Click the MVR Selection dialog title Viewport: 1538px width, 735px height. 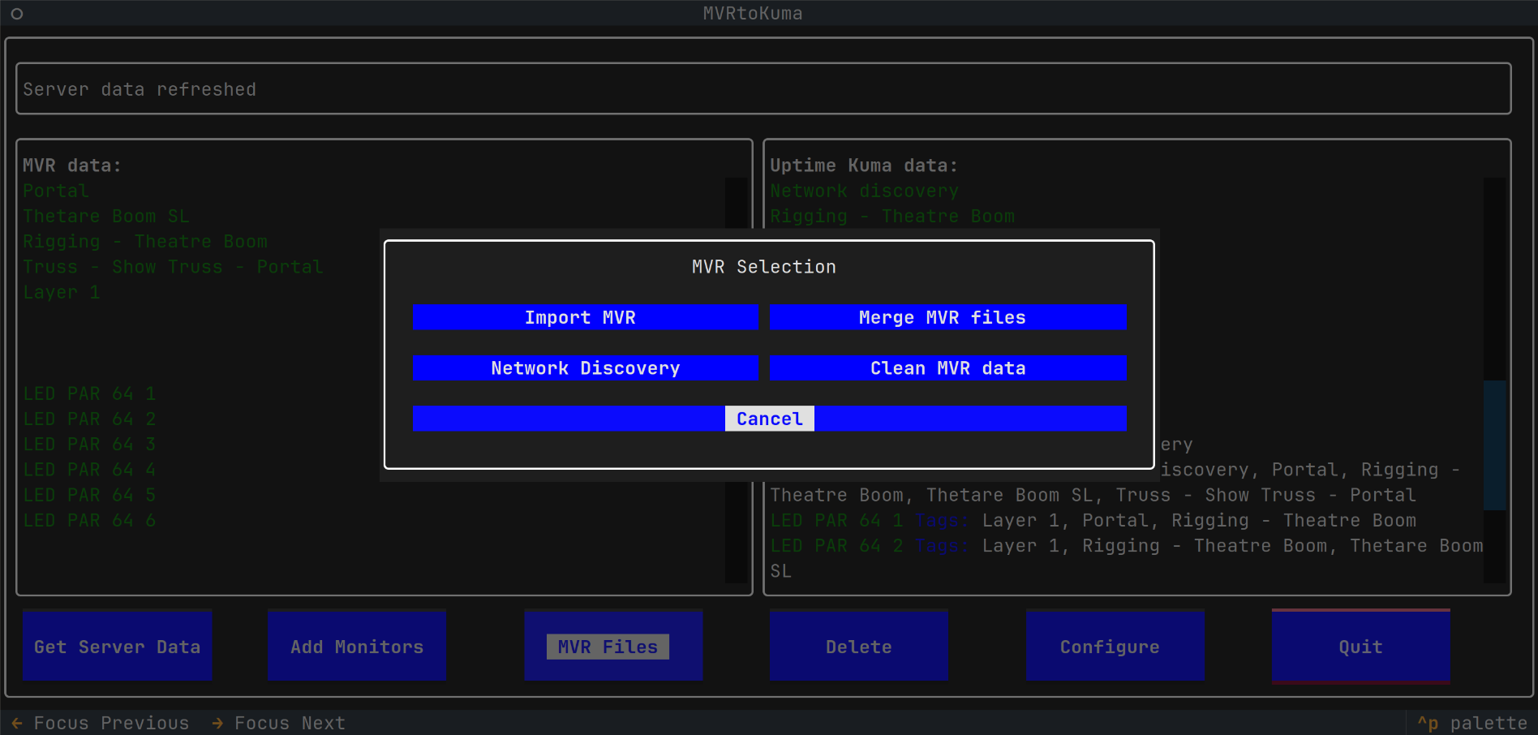(x=764, y=267)
